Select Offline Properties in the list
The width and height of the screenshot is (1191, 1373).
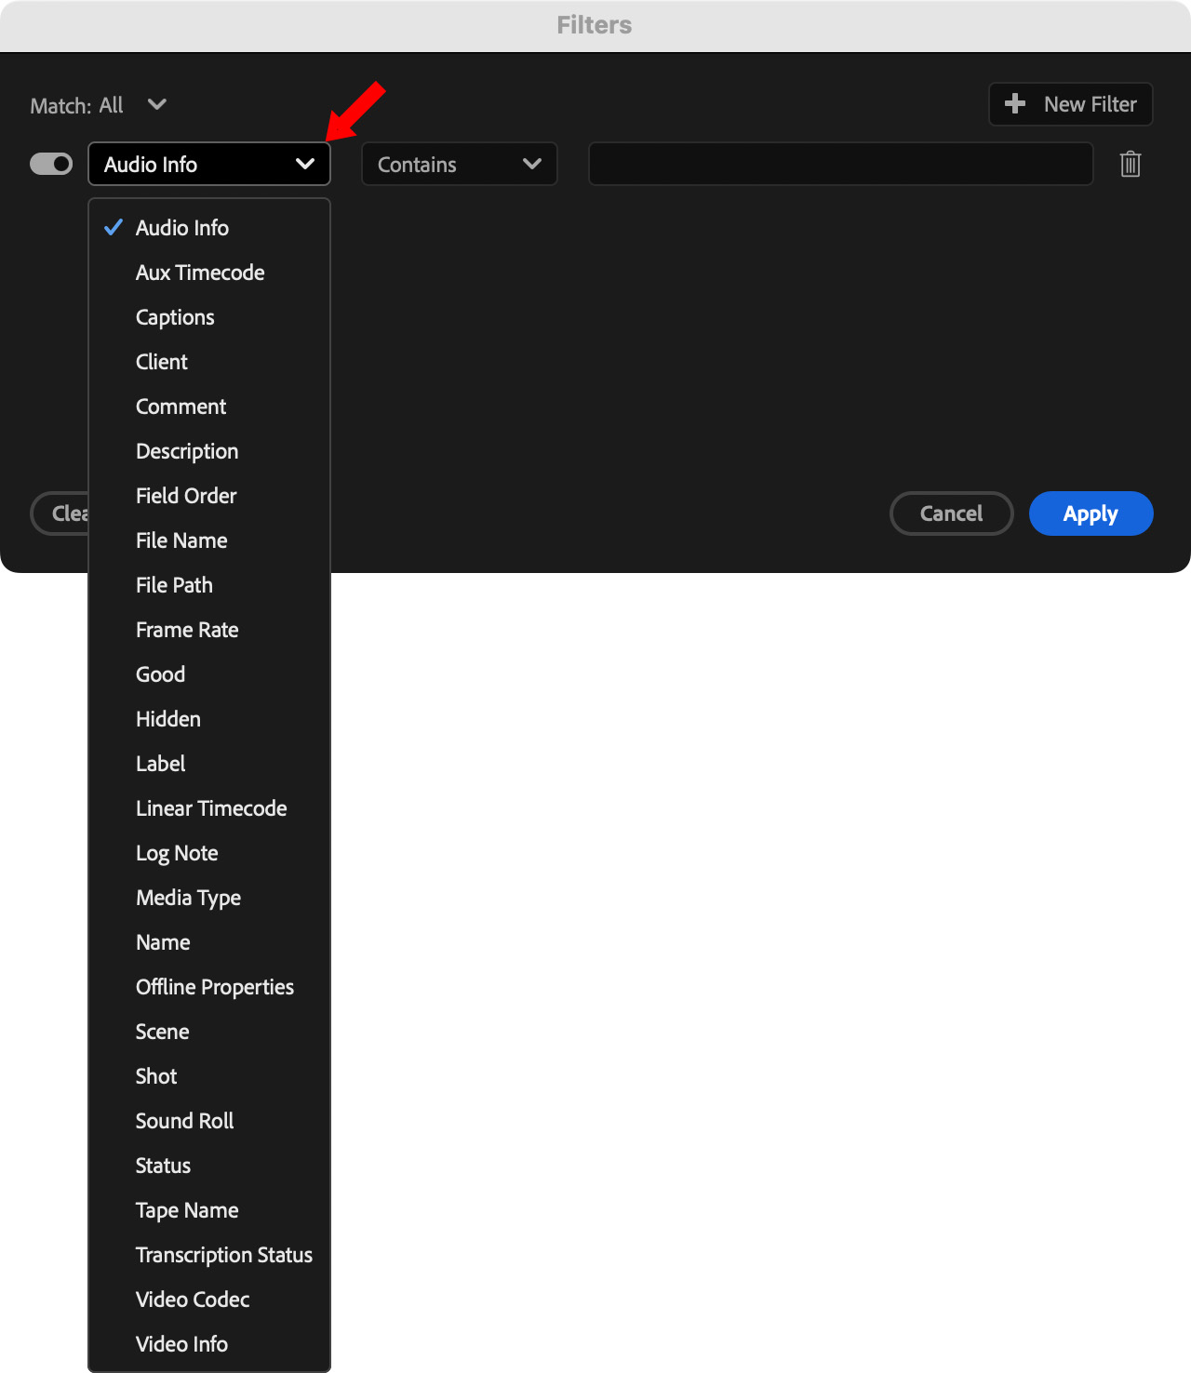tap(215, 987)
